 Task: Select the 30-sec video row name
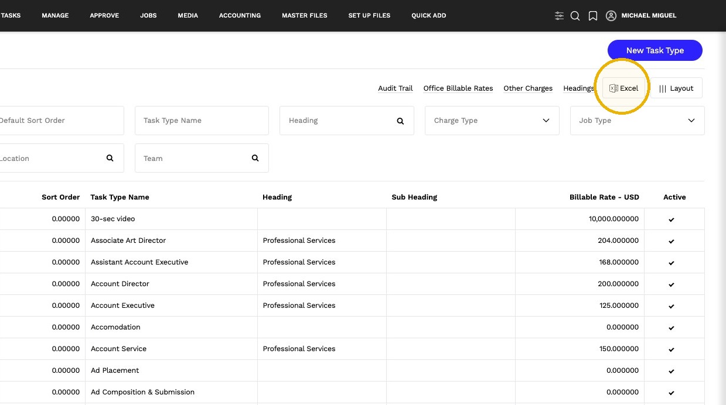(x=113, y=219)
